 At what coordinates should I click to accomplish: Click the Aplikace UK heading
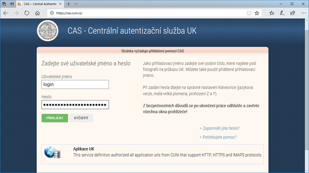[x=84, y=149]
